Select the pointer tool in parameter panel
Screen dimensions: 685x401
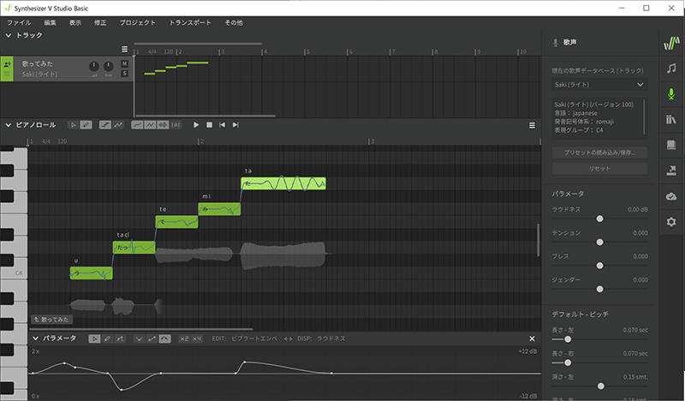94,339
